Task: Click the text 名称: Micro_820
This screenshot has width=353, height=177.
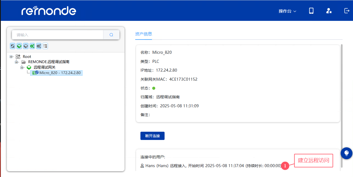Action: pyautogui.click(x=156, y=52)
